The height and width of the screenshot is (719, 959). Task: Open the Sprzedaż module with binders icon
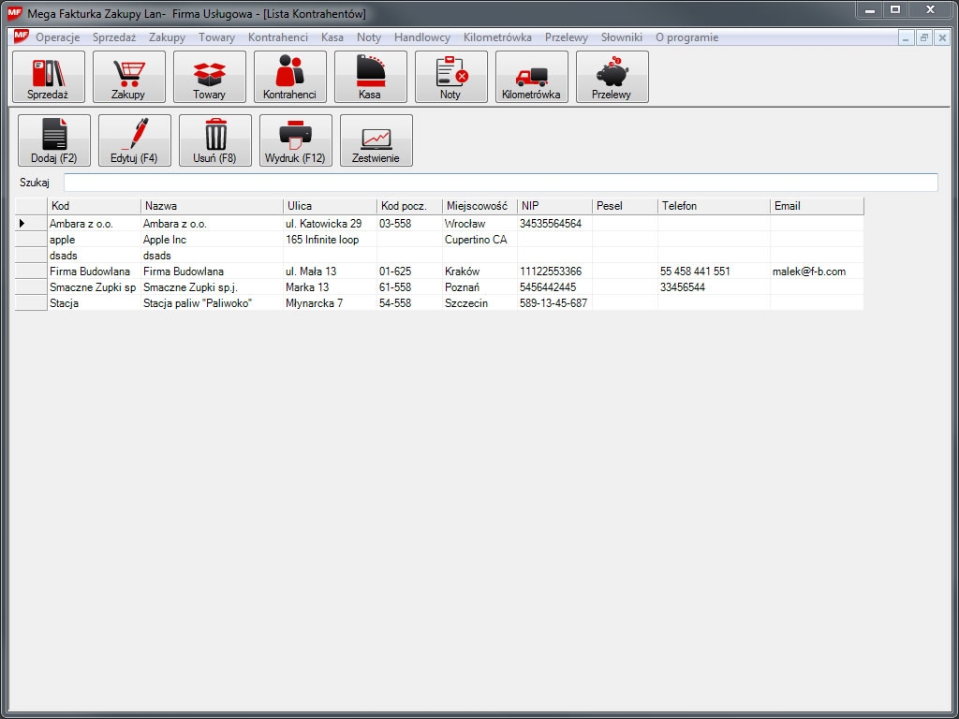(49, 77)
